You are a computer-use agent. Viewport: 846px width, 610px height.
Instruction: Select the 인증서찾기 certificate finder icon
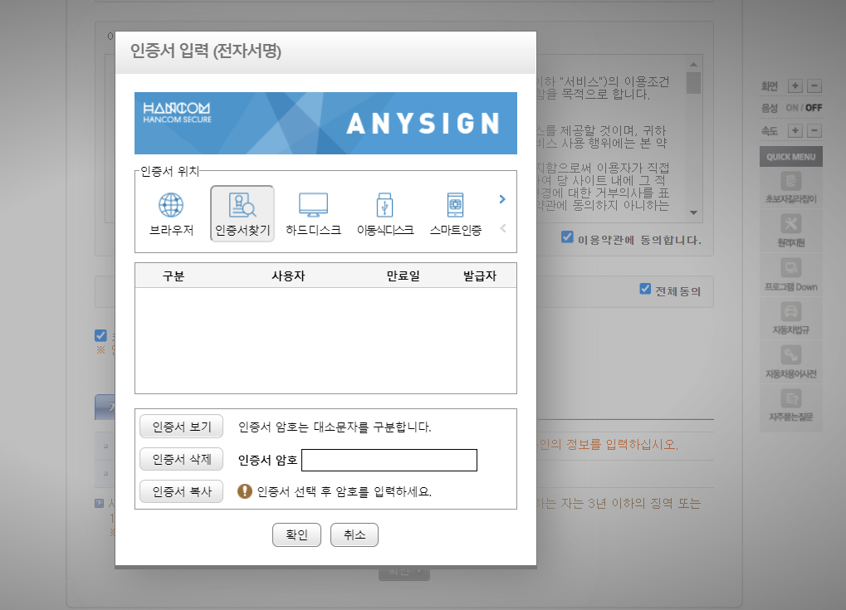click(x=242, y=213)
